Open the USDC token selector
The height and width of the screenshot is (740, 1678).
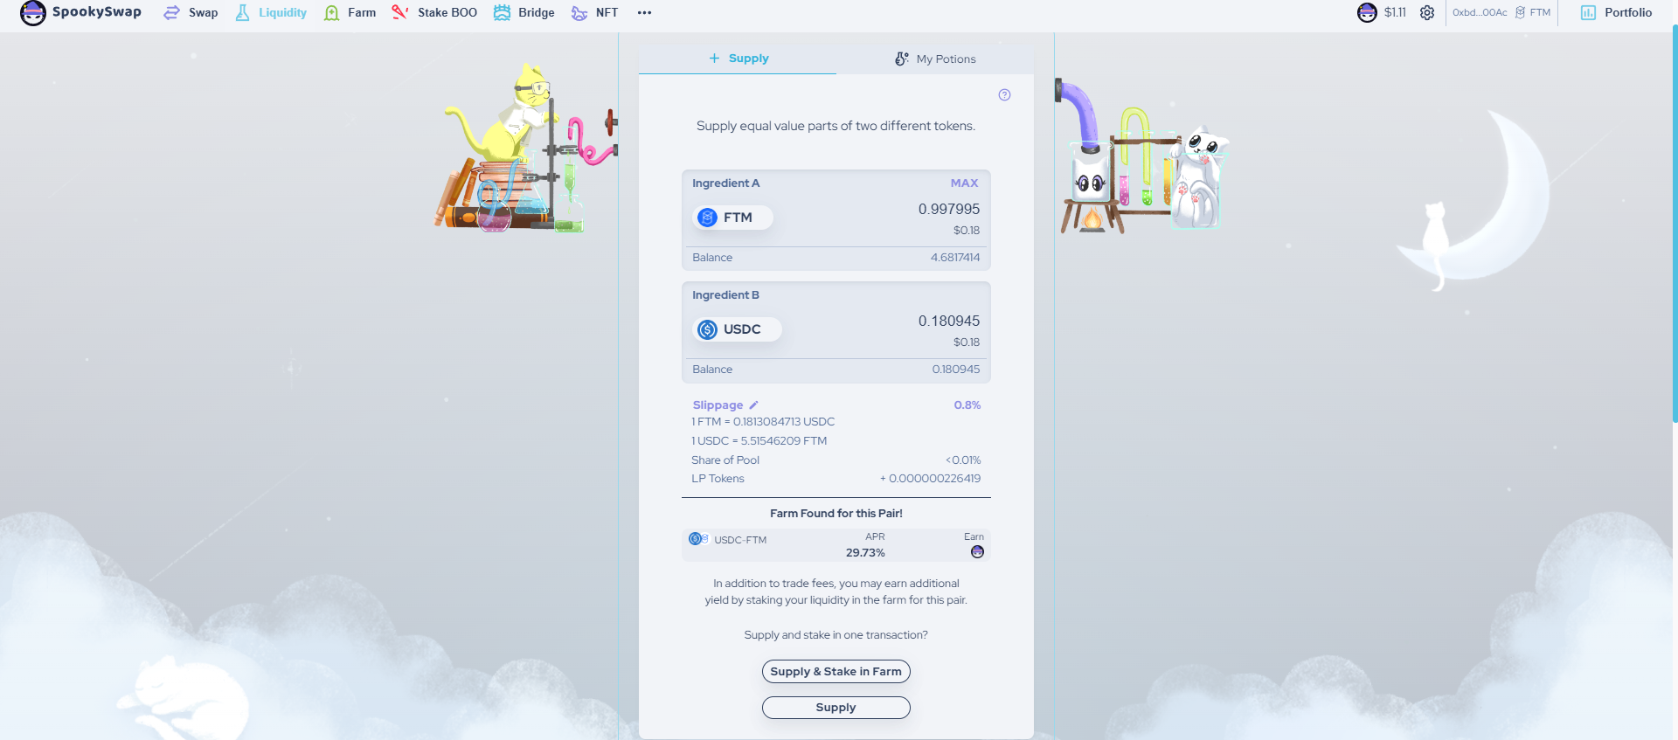point(737,329)
